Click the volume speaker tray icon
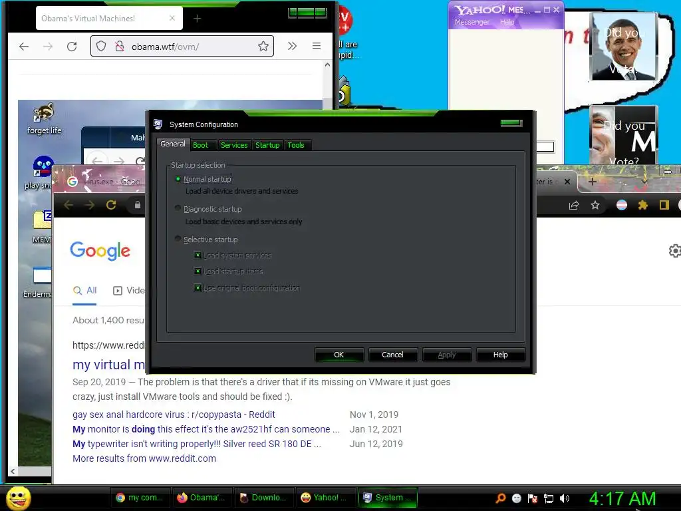 click(x=565, y=498)
